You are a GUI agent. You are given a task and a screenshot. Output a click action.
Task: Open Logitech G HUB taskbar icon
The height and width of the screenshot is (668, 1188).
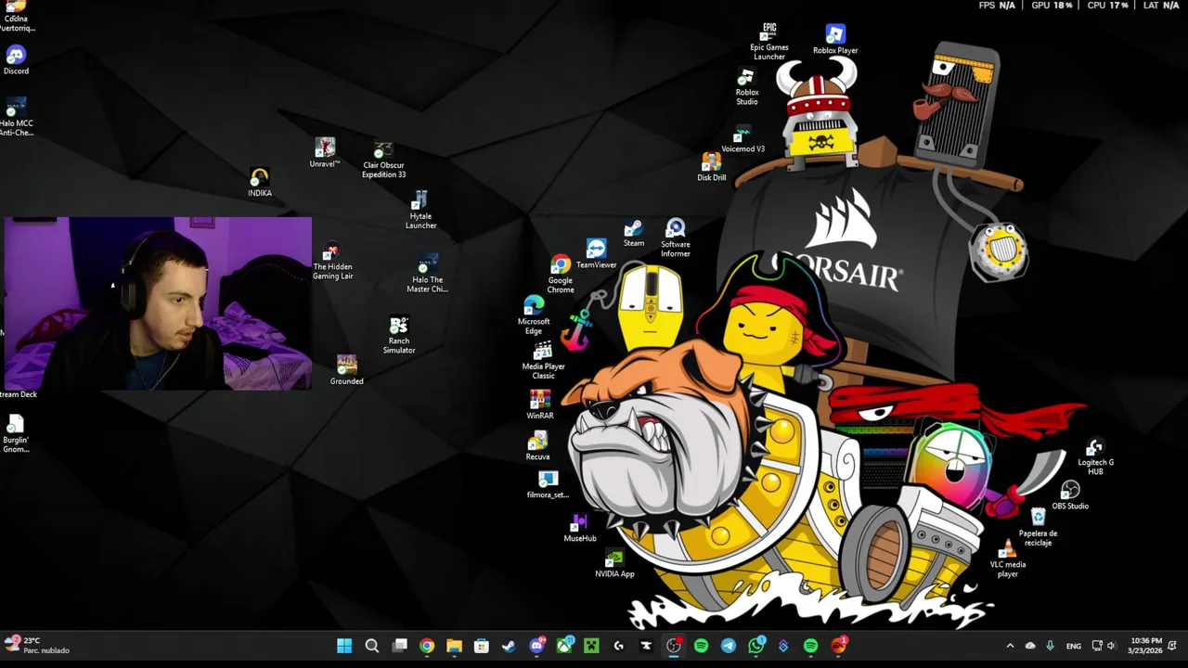pos(619,646)
